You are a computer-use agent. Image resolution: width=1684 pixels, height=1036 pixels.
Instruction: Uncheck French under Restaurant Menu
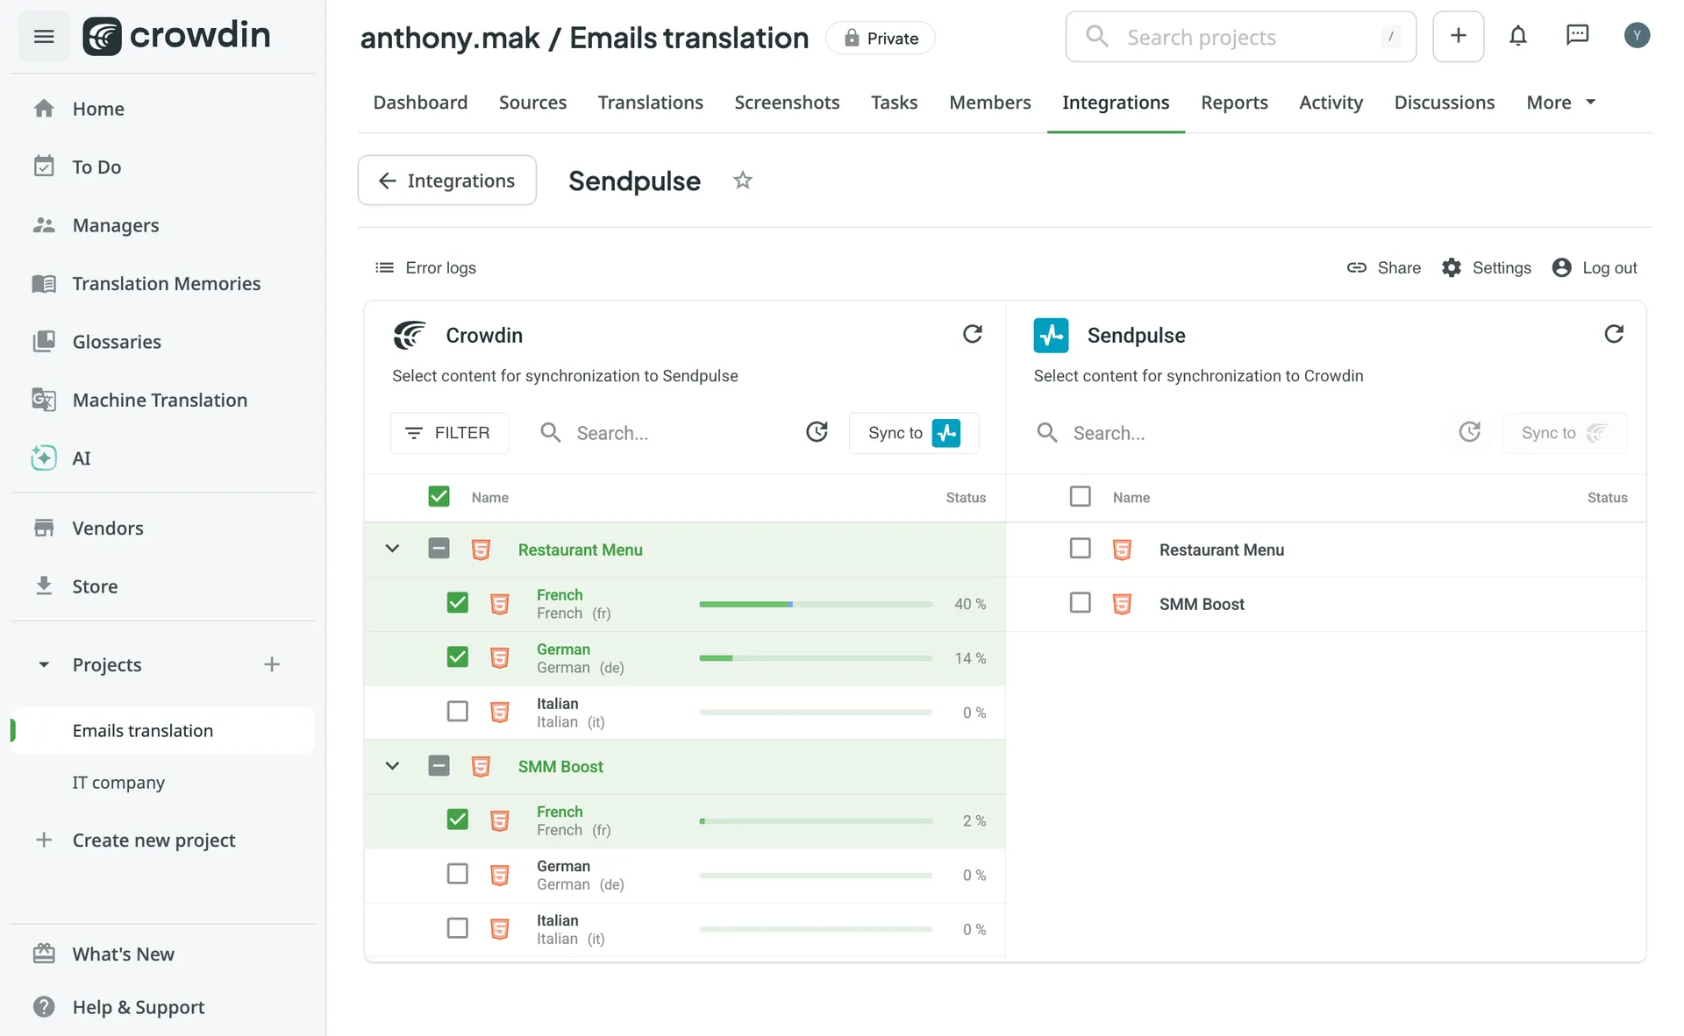pyautogui.click(x=457, y=603)
